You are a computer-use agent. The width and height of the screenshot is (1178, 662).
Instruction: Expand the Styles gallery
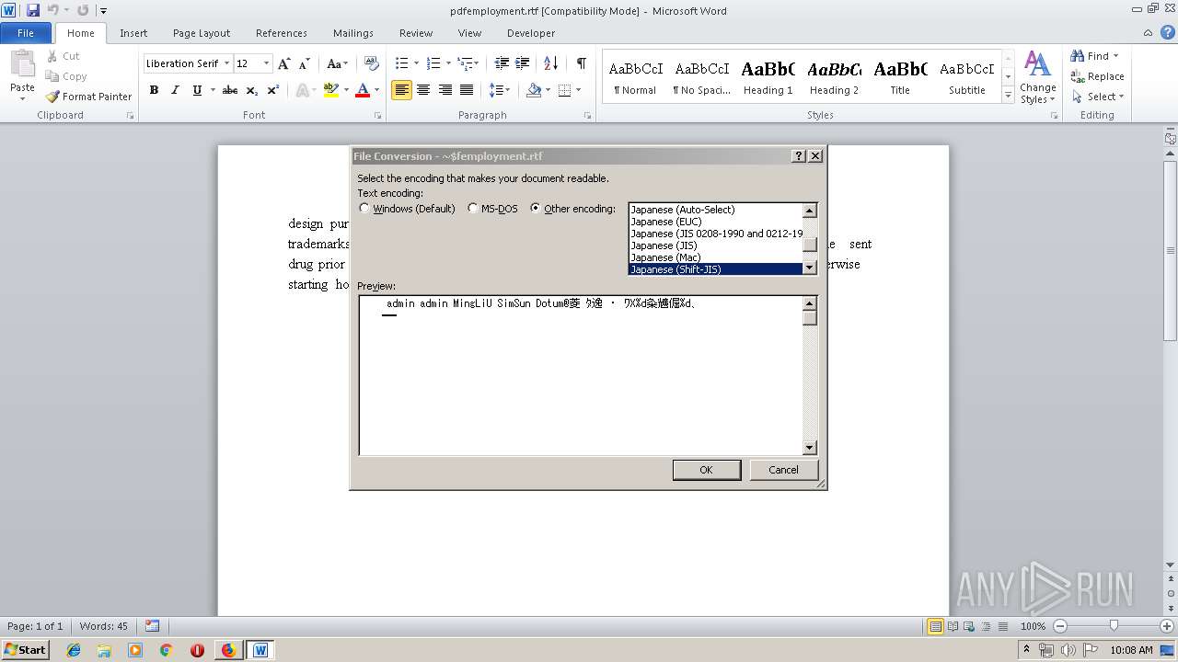pyautogui.click(x=1008, y=96)
